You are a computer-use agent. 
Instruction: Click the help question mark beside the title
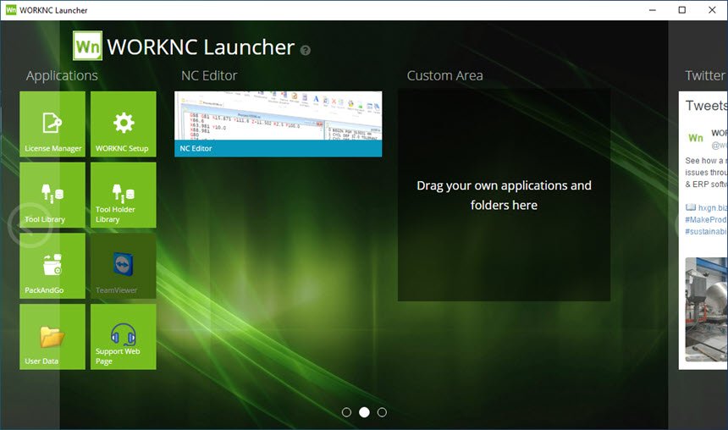(x=306, y=50)
